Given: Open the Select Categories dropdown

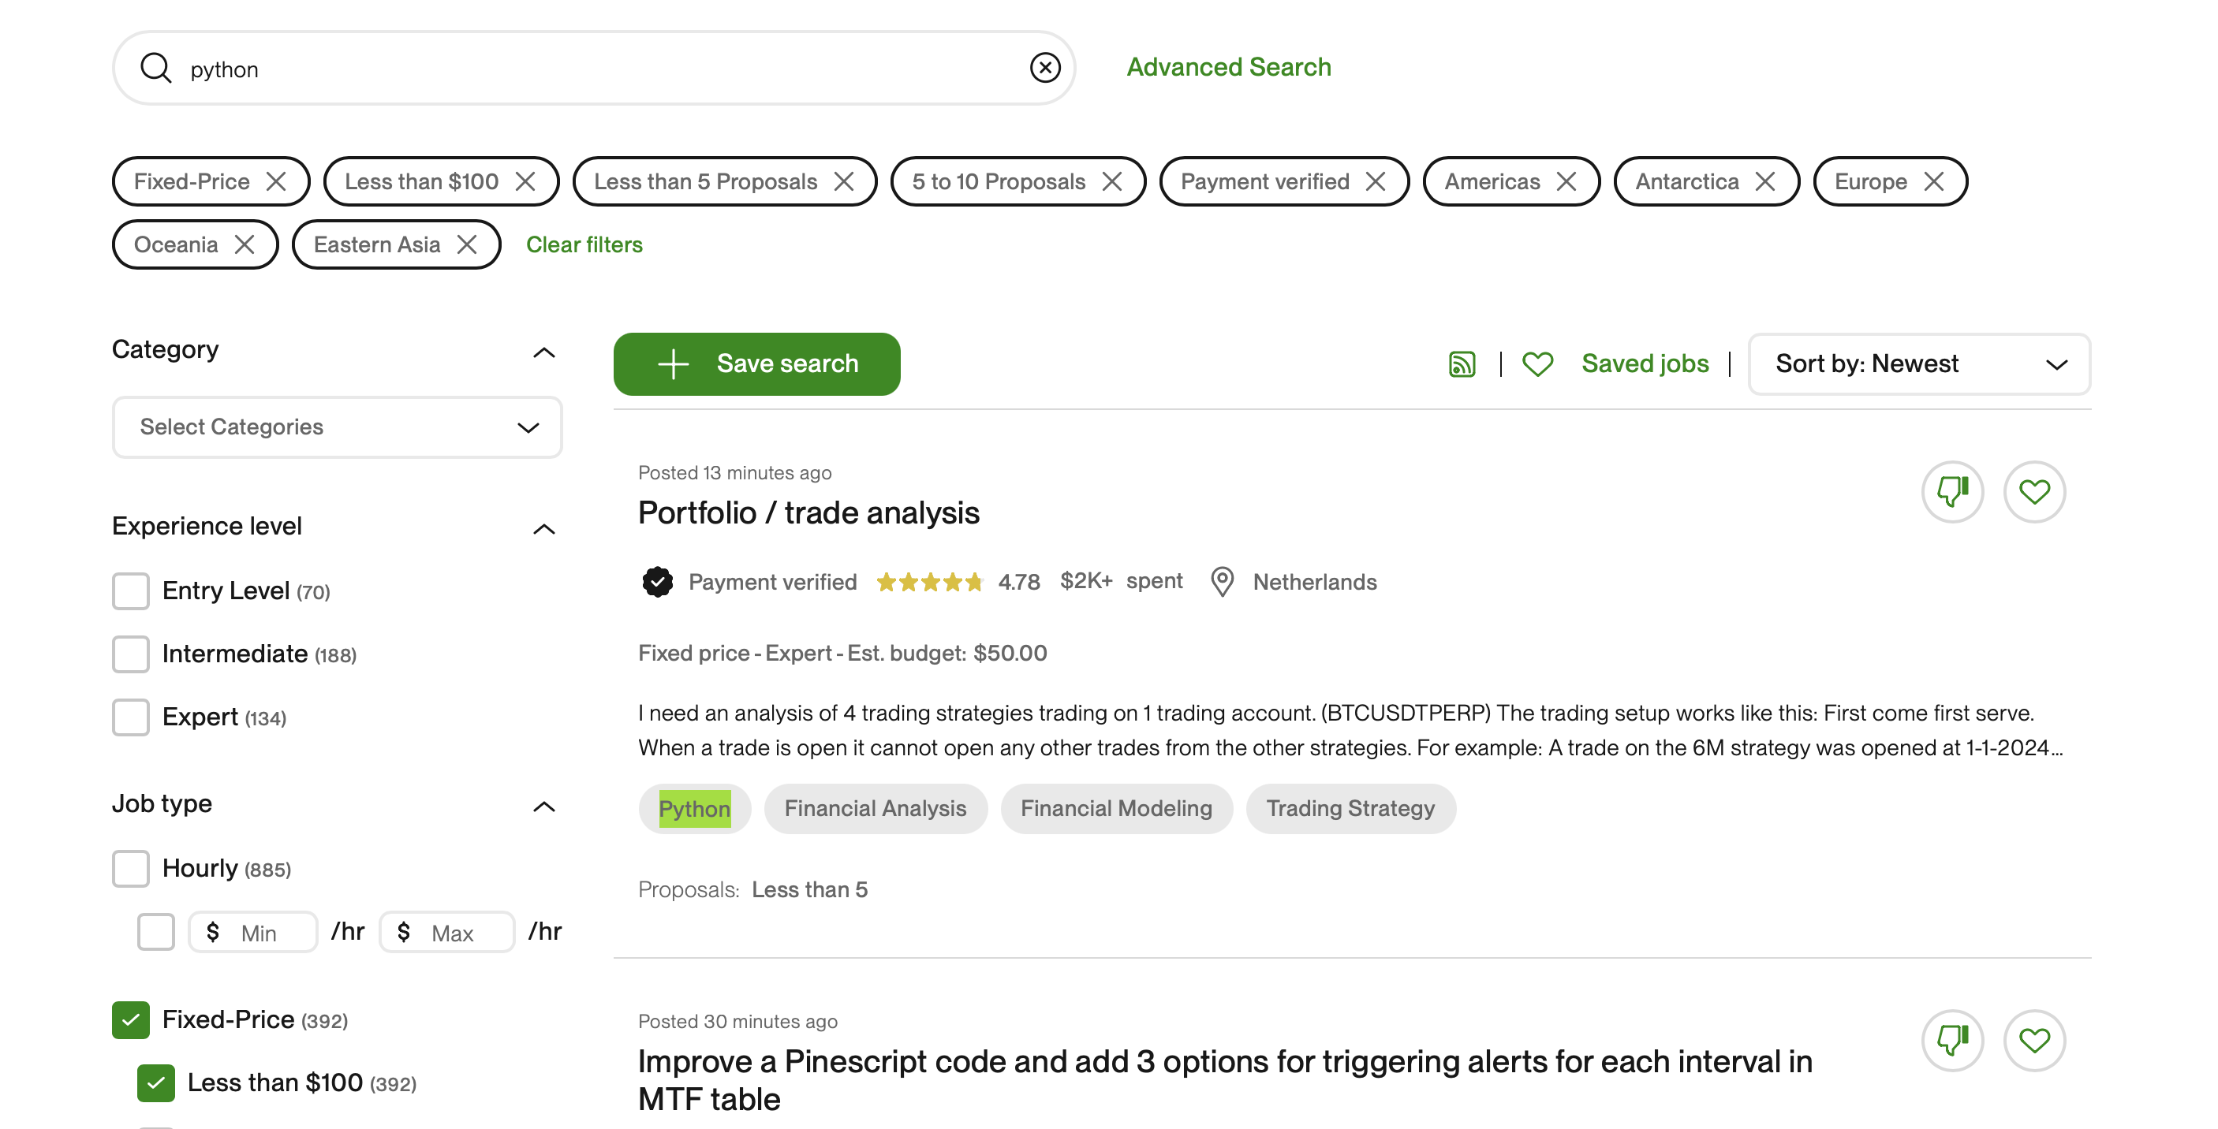Looking at the screenshot, I should pos(337,427).
